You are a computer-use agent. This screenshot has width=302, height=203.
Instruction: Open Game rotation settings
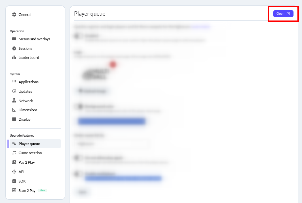[30, 153]
